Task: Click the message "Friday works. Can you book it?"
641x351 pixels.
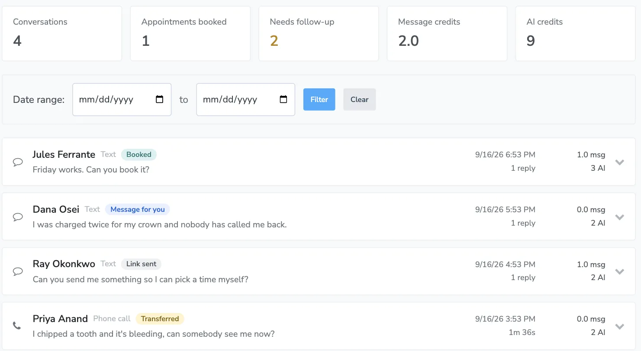Action: point(91,169)
